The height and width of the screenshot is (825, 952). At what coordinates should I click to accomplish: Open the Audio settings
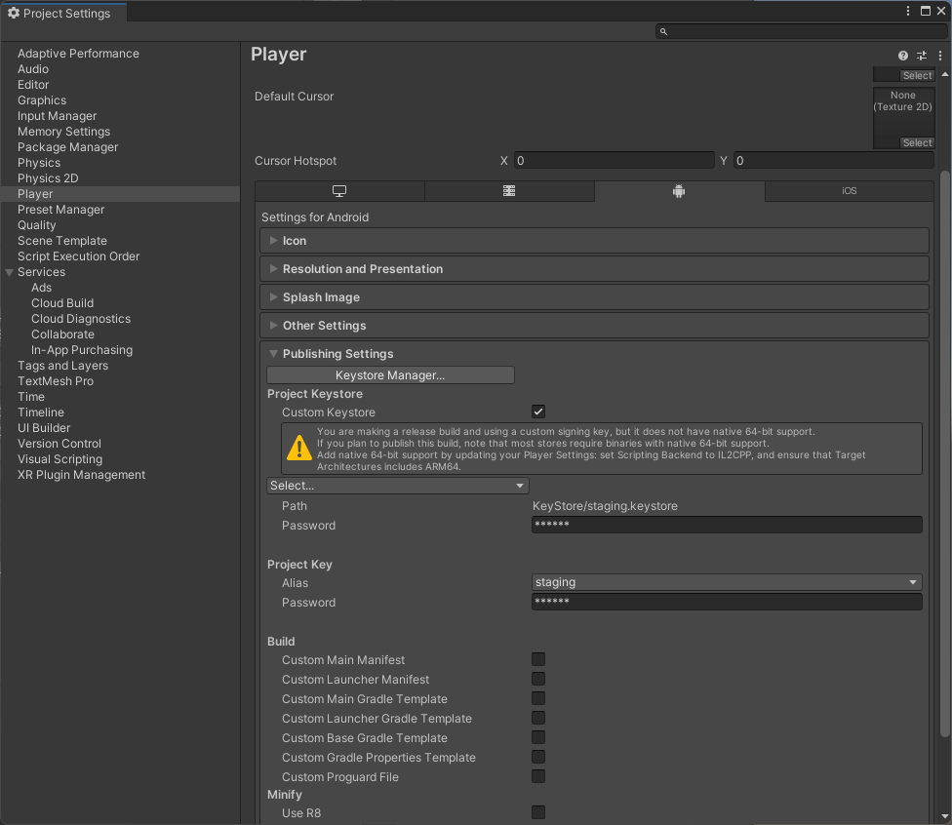pyautogui.click(x=33, y=69)
